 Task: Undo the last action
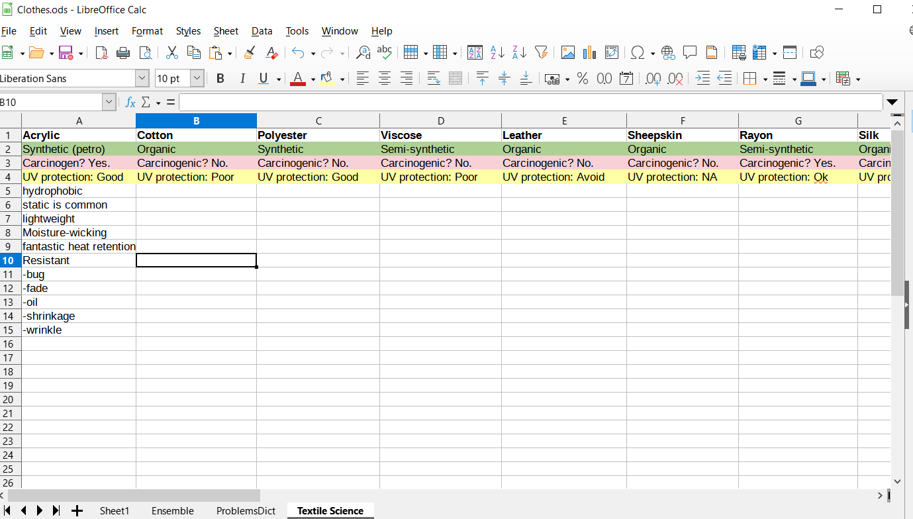click(299, 53)
